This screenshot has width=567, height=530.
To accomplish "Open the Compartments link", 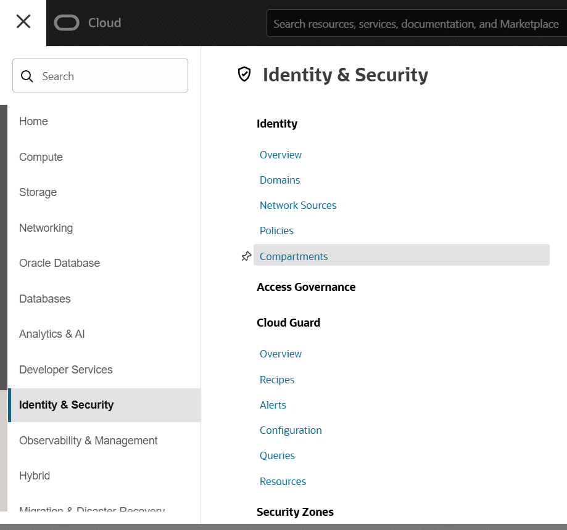I will click(x=294, y=256).
